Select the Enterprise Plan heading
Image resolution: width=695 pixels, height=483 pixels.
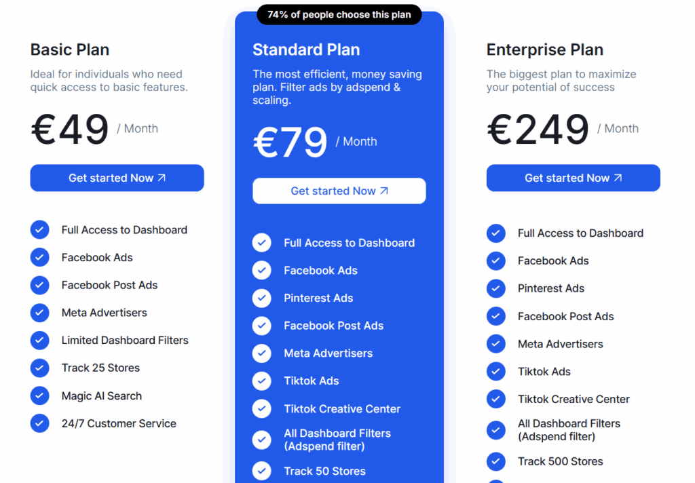tap(544, 50)
